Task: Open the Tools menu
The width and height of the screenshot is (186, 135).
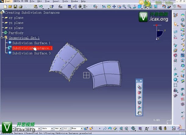Action: pyautogui.click(x=65, y=1)
